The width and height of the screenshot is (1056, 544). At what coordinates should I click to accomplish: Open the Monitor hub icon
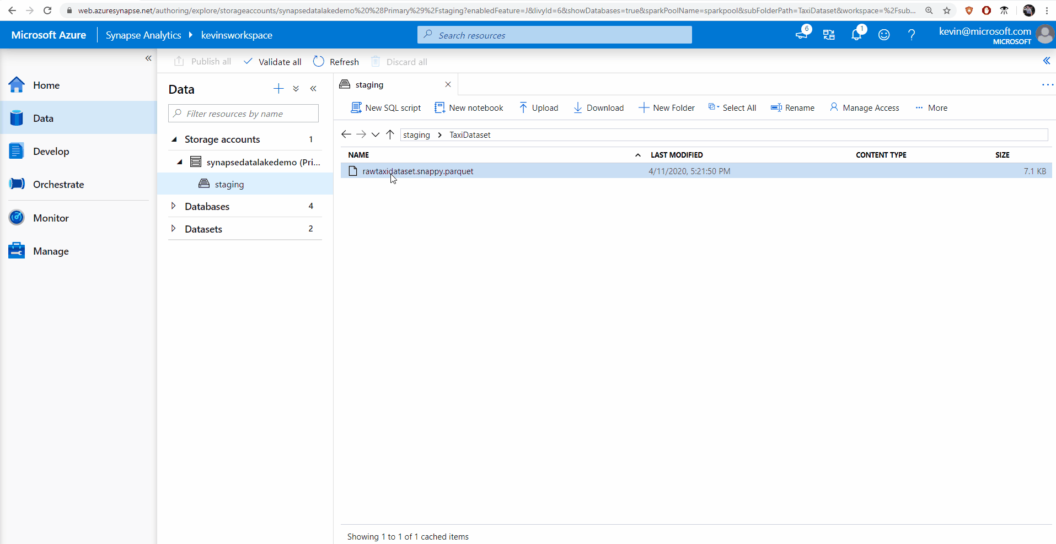[17, 218]
